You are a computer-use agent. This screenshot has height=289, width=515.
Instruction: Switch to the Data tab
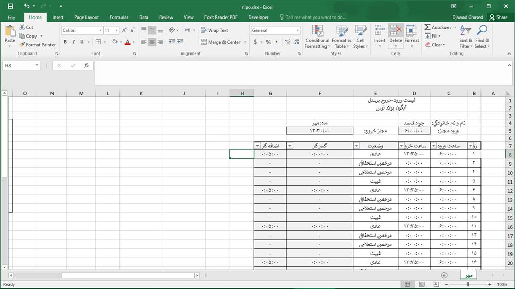pos(144,17)
